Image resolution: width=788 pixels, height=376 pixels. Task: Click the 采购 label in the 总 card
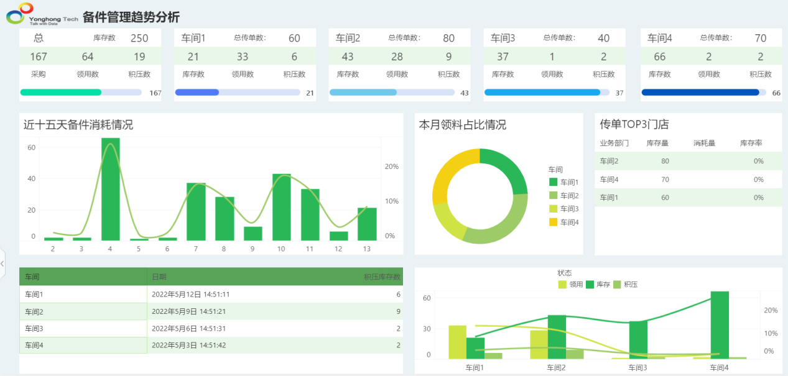[x=39, y=74]
